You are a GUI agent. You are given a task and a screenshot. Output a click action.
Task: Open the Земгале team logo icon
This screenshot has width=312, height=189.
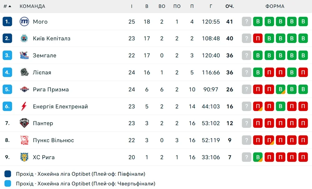click(24, 56)
